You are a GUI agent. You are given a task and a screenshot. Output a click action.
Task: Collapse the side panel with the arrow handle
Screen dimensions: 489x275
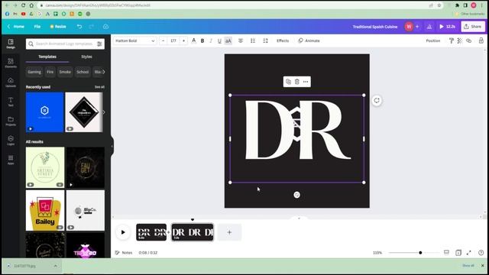point(112,146)
